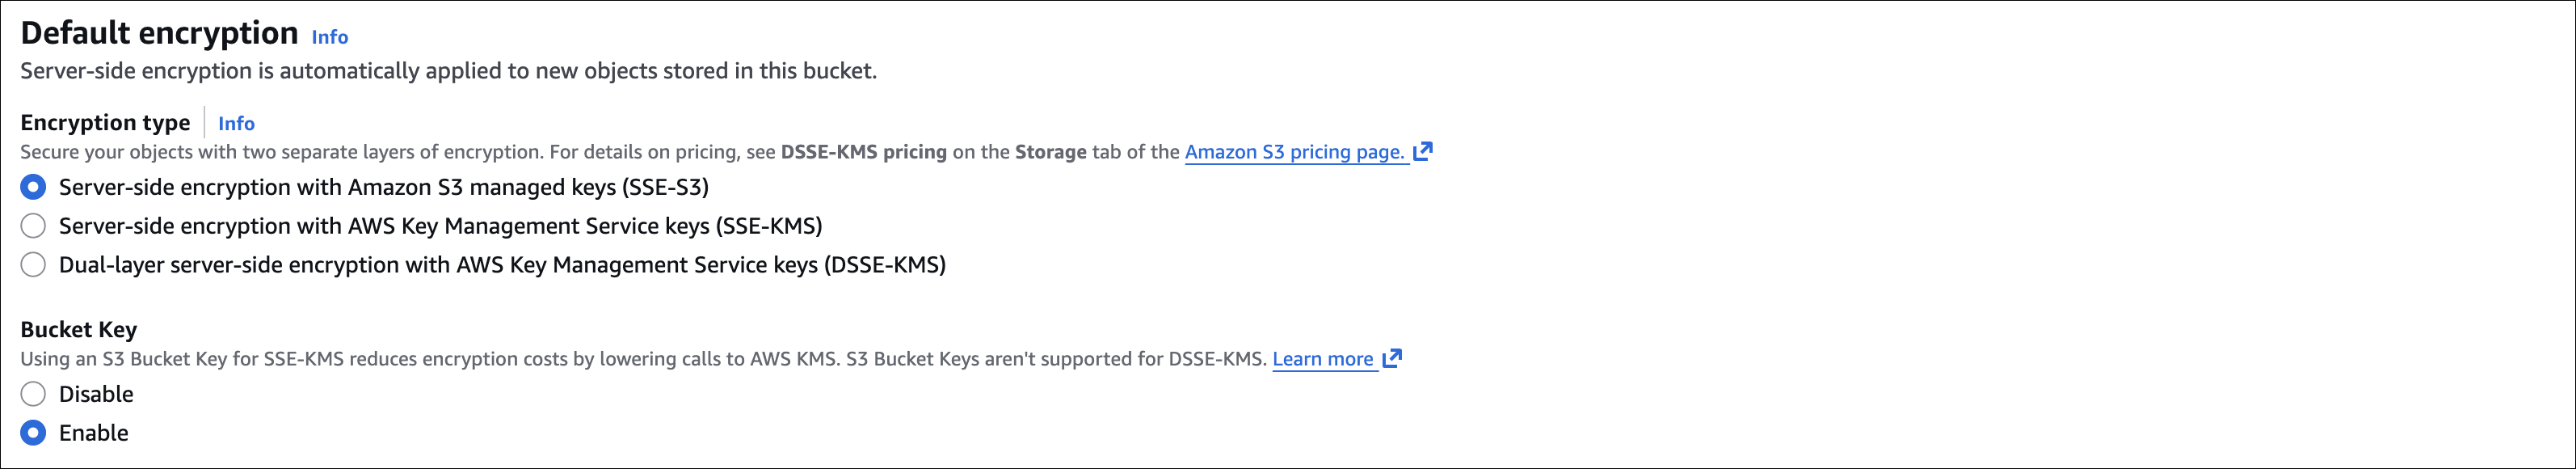This screenshot has width=2576, height=469.
Task: Select the SSE-S3 radio button
Action: click(x=33, y=187)
